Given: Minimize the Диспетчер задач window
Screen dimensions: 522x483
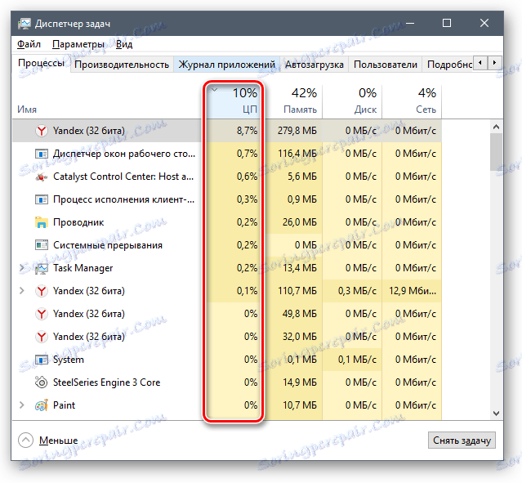Looking at the screenshot, I should click(x=410, y=23).
